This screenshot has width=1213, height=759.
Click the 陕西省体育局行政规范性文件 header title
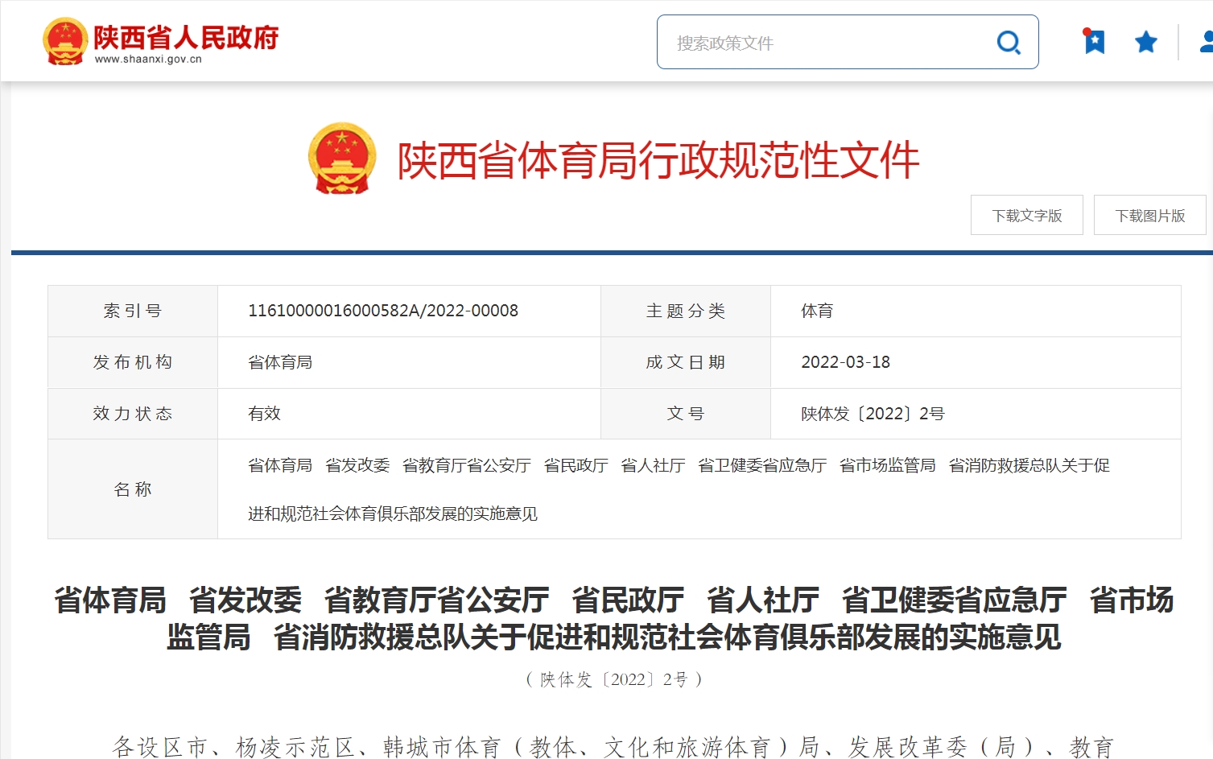click(x=658, y=160)
